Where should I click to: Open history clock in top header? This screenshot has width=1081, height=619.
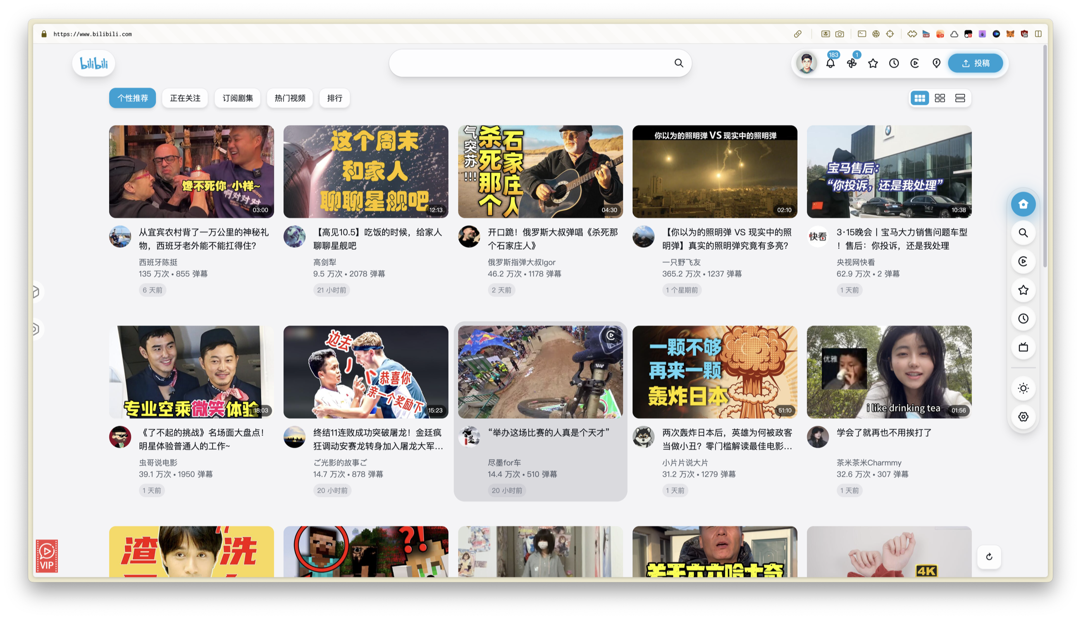(894, 63)
